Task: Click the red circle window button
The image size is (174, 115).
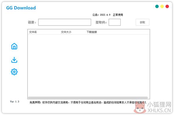Action: click(167, 6)
